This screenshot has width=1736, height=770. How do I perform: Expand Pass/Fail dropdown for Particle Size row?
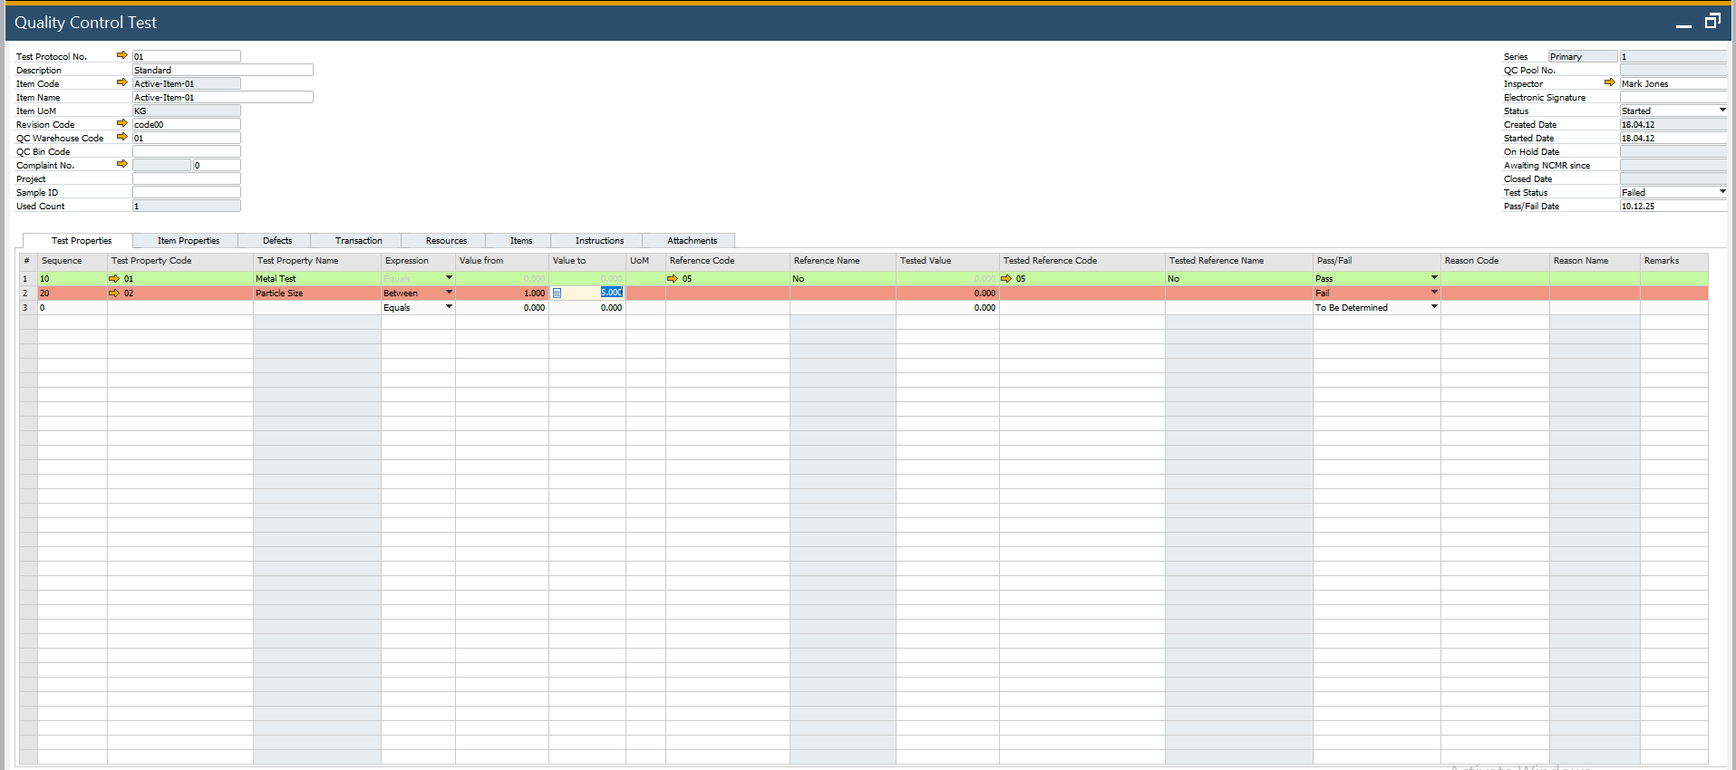tap(1434, 293)
